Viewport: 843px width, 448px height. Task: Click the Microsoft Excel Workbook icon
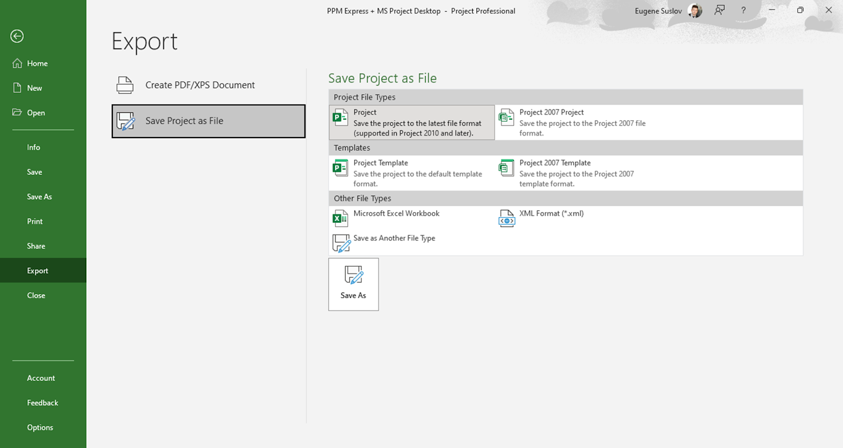pyautogui.click(x=340, y=218)
